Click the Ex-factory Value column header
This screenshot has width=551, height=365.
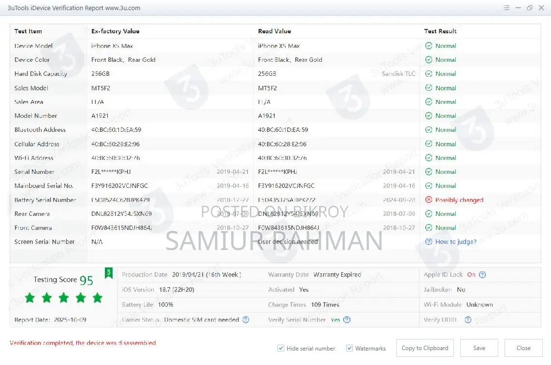coord(115,31)
